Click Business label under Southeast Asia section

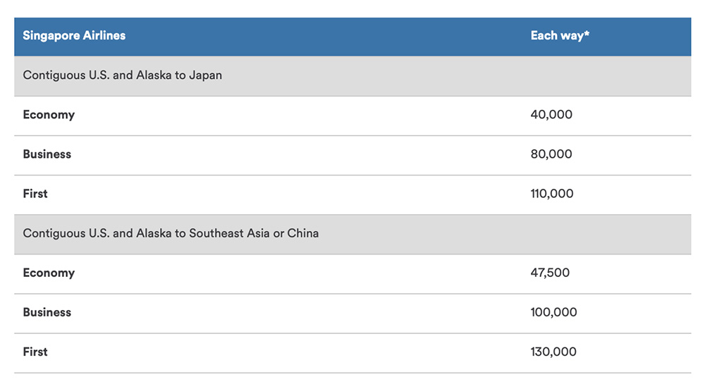[x=47, y=312]
